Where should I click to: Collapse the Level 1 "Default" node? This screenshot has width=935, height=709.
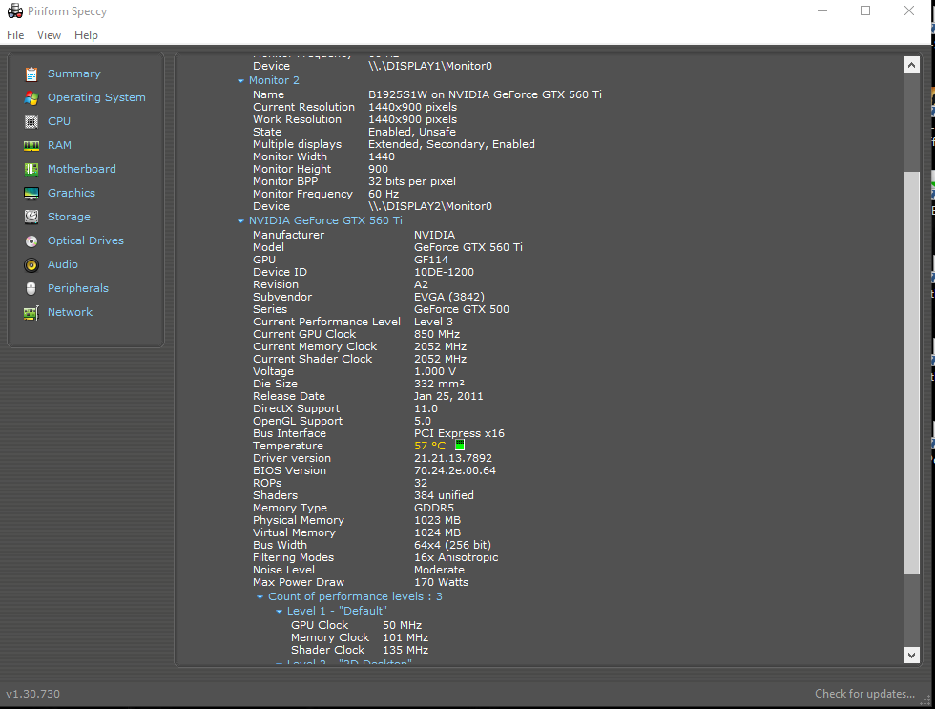click(x=279, y=612)
